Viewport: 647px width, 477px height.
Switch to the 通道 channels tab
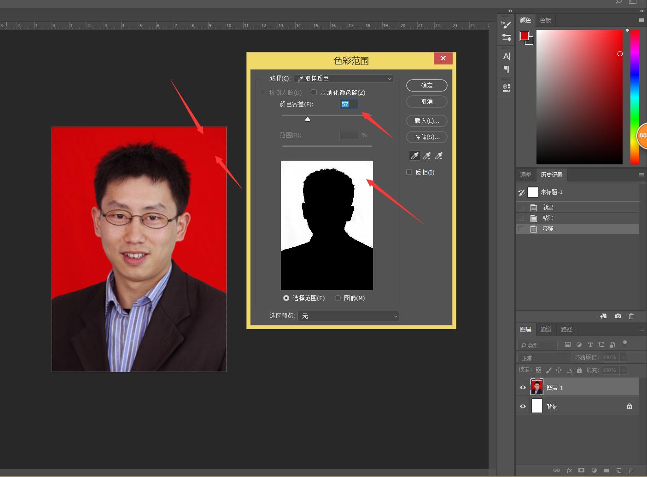point(546,330)
